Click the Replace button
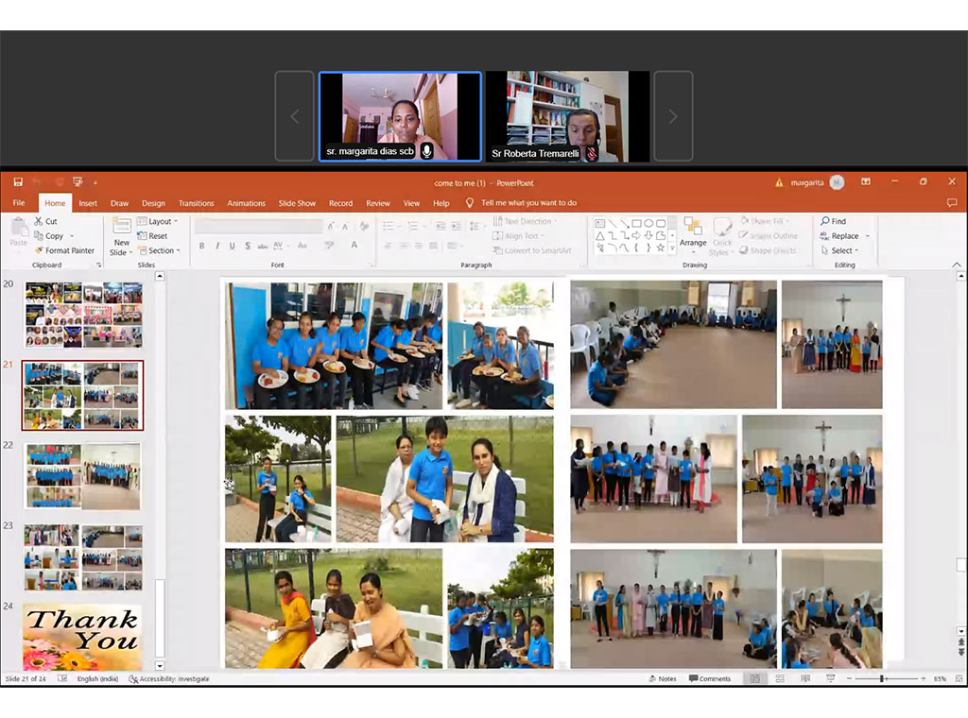The image size is (968, 718). point(844,236)
